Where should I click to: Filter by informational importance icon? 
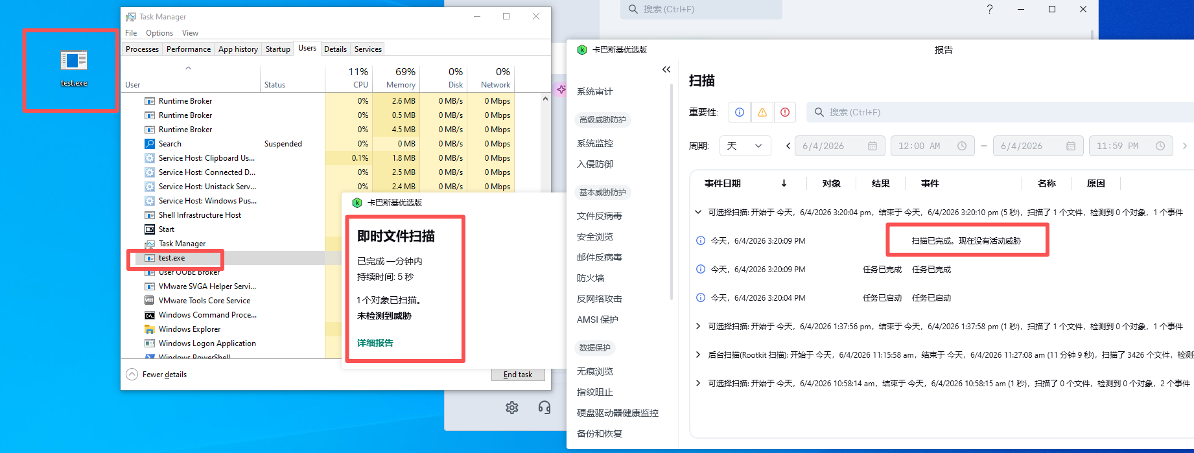(740, 112)
